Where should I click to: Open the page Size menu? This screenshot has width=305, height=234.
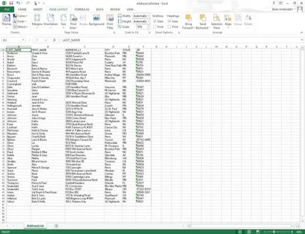coord(63,20)
